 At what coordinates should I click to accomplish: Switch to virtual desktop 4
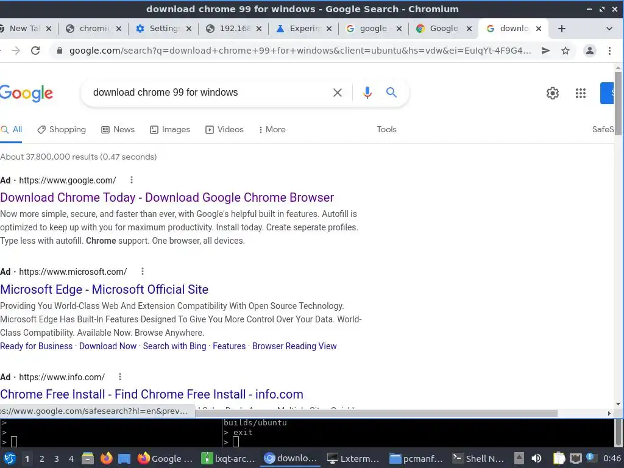(71, 459)
